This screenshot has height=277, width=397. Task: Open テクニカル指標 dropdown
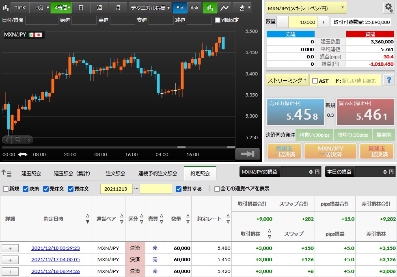150,8
